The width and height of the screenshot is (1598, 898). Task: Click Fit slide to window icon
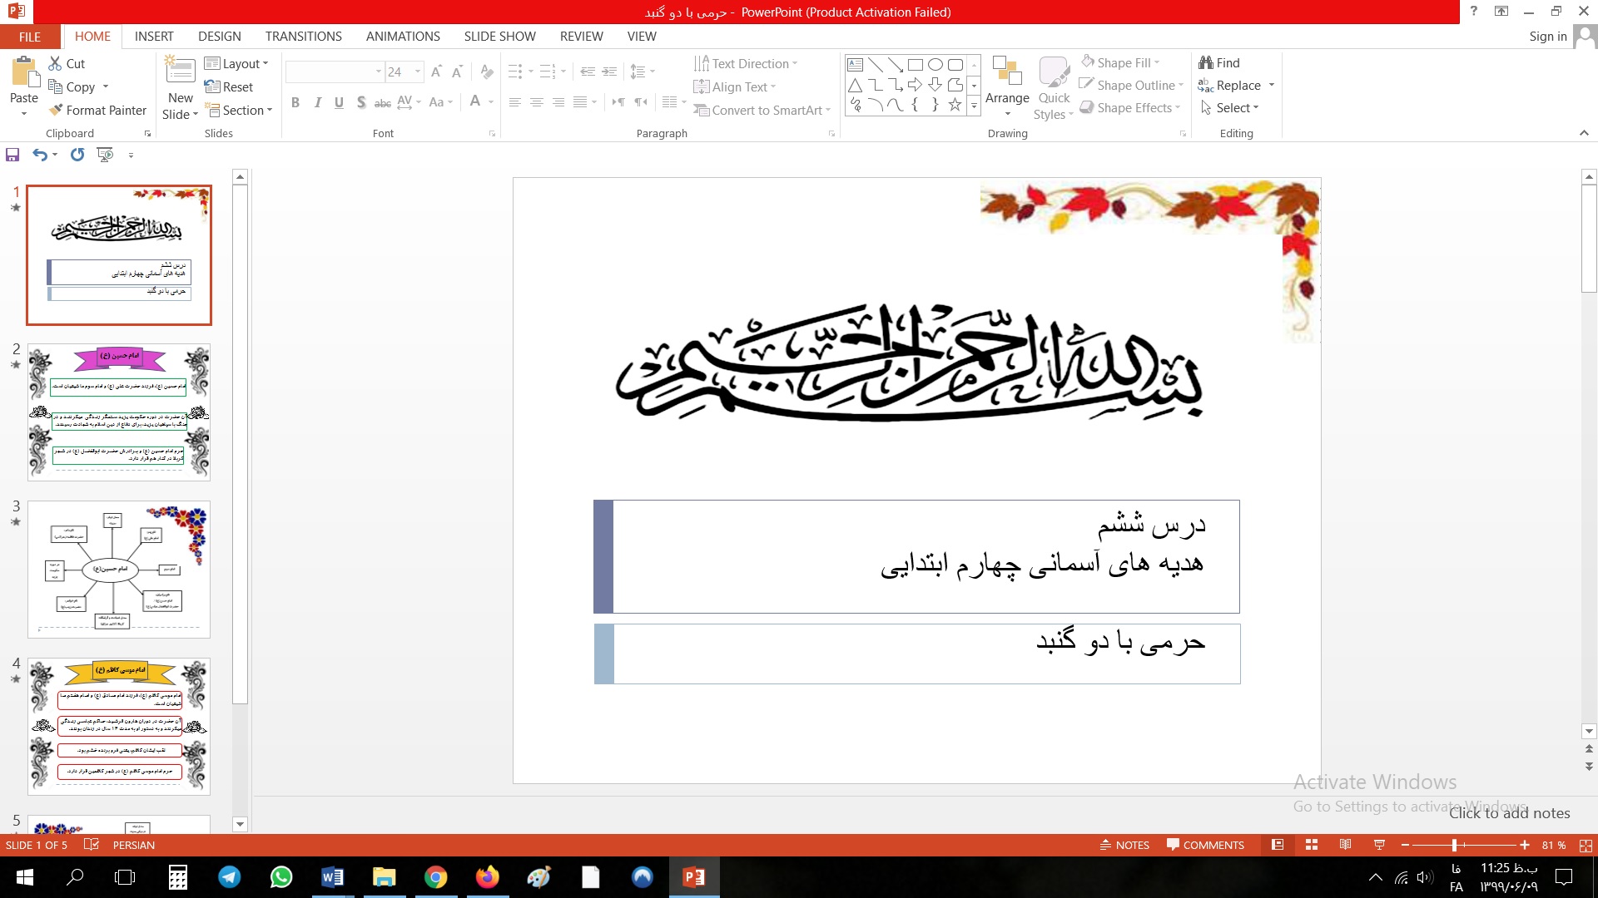1586,845
